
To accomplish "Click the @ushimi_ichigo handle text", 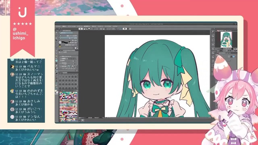I will coord(21,33).
